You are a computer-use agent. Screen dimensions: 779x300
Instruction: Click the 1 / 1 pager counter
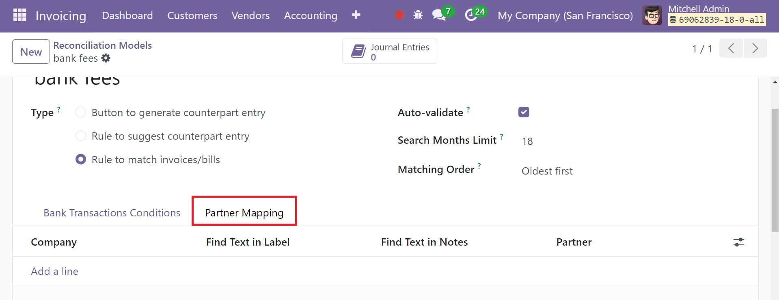702,49
